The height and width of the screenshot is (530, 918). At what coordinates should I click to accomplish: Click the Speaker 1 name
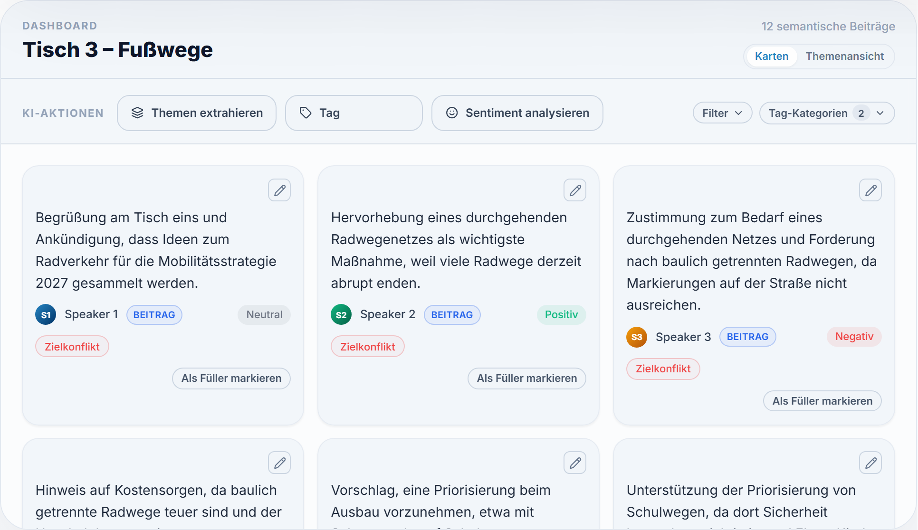click(91, 314)
